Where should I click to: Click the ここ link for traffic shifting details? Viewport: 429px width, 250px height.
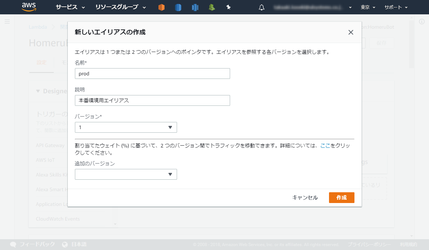325,145
